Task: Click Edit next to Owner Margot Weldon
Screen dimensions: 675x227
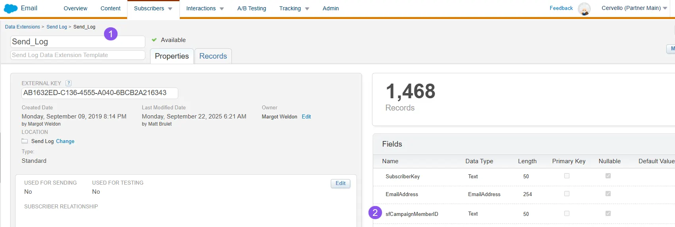Action: (x=306, y=116)
